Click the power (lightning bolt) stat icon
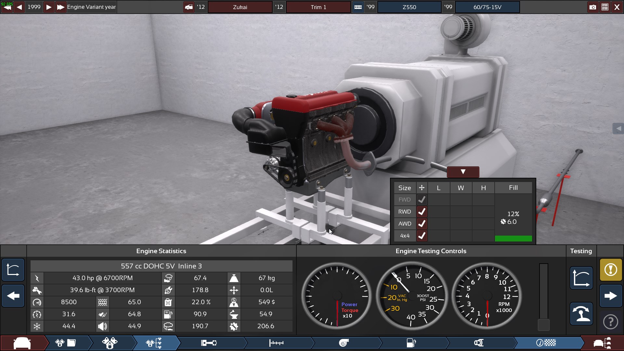This screenshot has width=624, height=351. [37, 278]
